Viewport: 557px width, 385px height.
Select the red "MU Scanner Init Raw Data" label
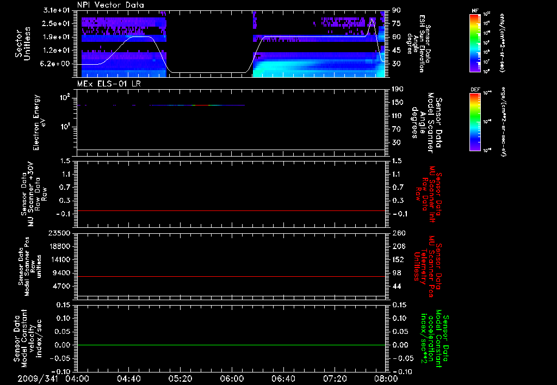(428, 194)
